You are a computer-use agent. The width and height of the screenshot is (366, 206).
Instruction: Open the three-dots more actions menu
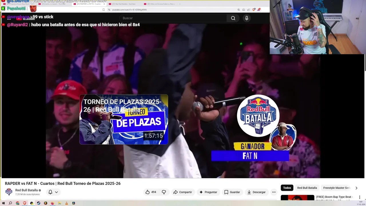(274, 192)
